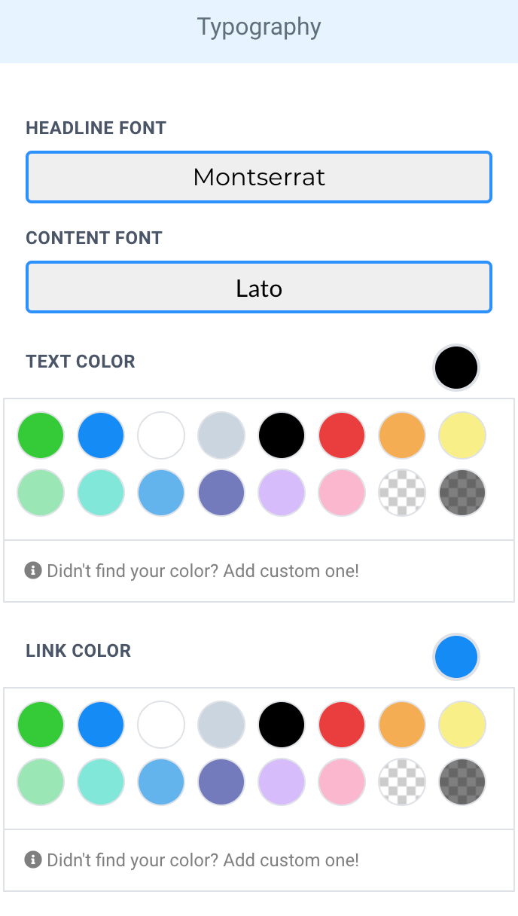Choose lavender swatch in Link Color palette
The width and height of the screenshot is (518, 916).
point(282,782)
